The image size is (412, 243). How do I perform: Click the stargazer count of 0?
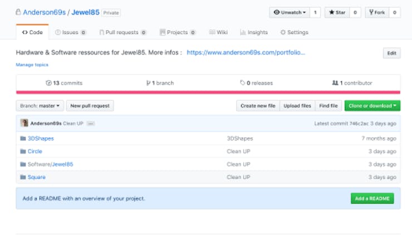click(x=355, y=12)
